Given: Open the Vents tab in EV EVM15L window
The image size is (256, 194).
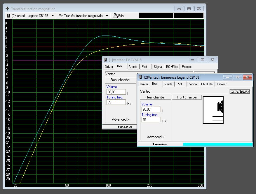Looking at the screenshot, I should click(133, 67).
